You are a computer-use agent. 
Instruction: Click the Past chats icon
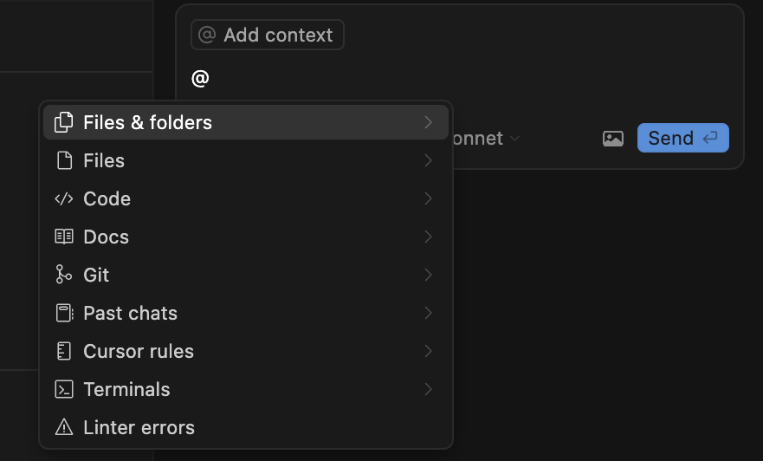pyautogui.click(x=63, y=313)
